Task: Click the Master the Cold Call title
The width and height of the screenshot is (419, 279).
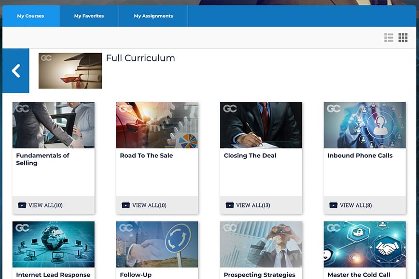Action: click(359, 275)
